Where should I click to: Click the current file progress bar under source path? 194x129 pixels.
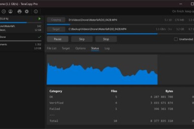pos(120,24)
